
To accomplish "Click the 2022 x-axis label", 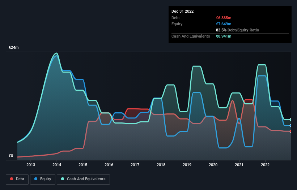I will 265,165.
